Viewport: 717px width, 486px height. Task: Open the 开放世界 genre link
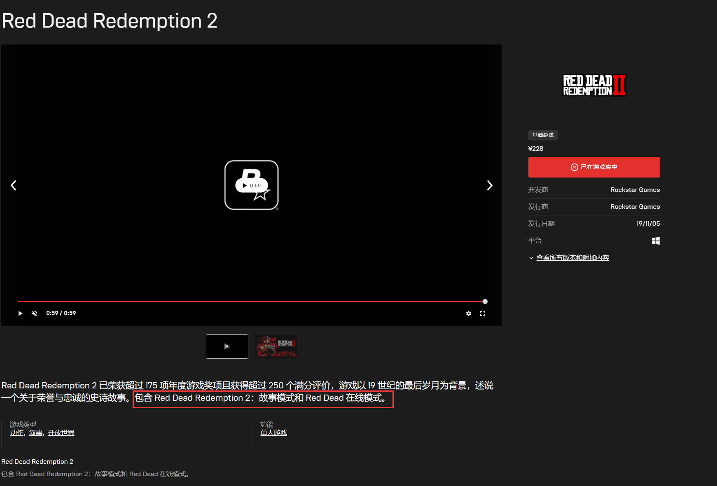[61, 433]
